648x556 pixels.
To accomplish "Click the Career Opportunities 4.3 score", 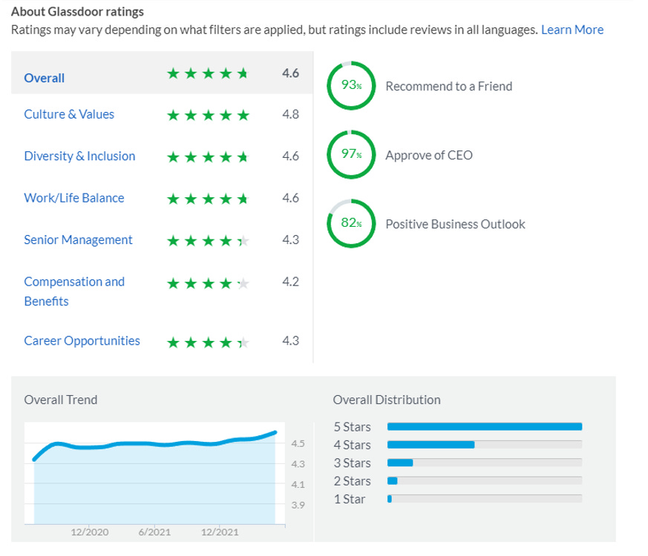I will tap(290, 341).
